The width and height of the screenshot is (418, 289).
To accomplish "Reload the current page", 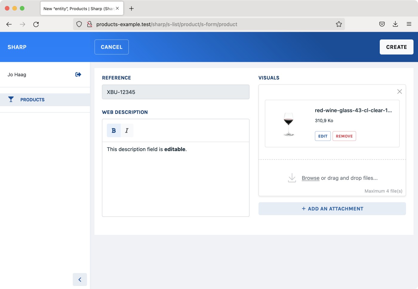I will pyautogui.click(x=36, y=24).
